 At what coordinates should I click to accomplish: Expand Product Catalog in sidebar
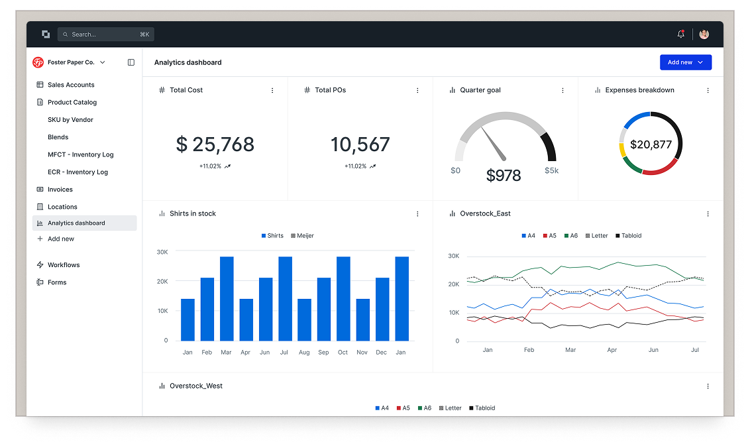click(x=72, y=102)
